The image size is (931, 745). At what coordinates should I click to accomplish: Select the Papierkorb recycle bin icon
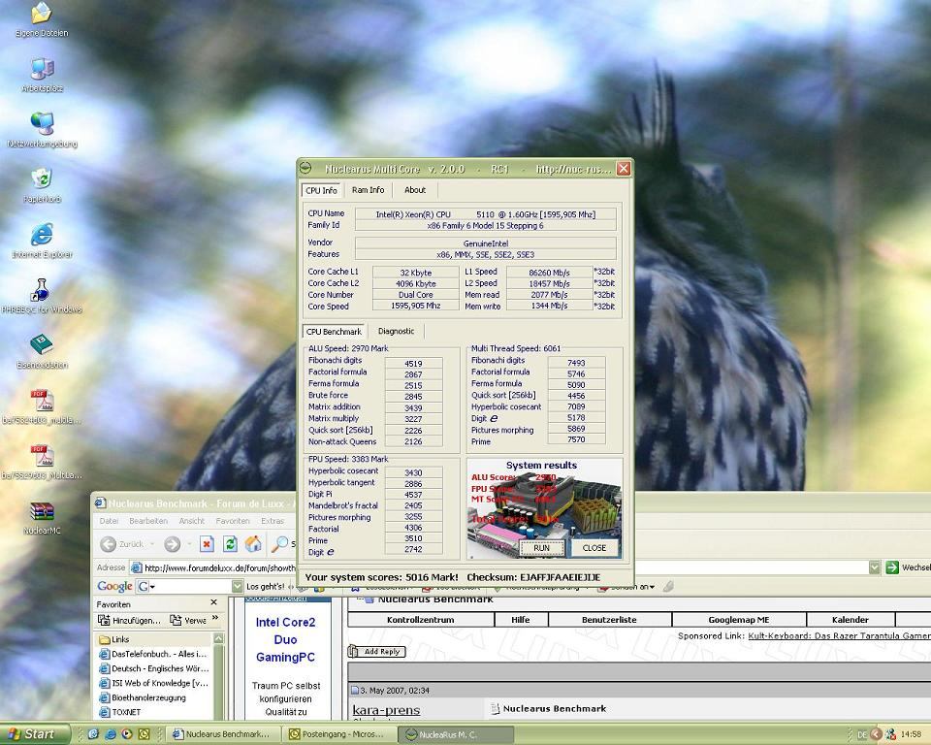[x=42, y=178]
